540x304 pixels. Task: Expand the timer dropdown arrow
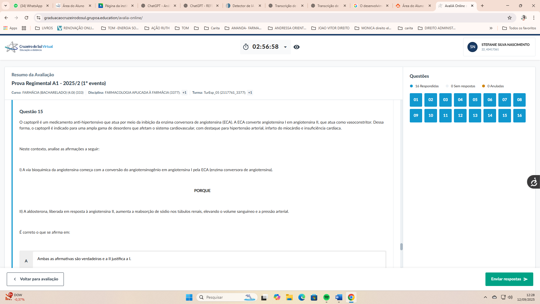pos(285,47)
